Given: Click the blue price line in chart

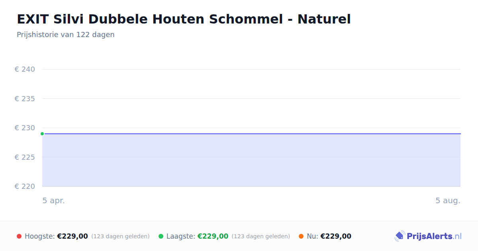Looking at the screenshot, I should [x=251, y=134].
